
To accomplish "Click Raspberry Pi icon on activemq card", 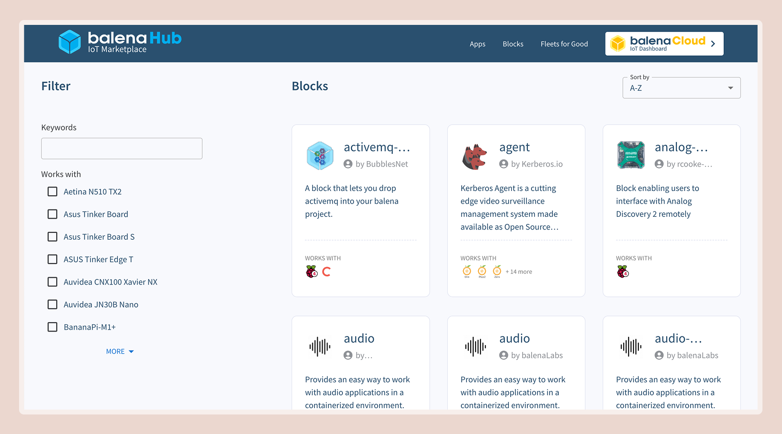I will click(311, 271).
